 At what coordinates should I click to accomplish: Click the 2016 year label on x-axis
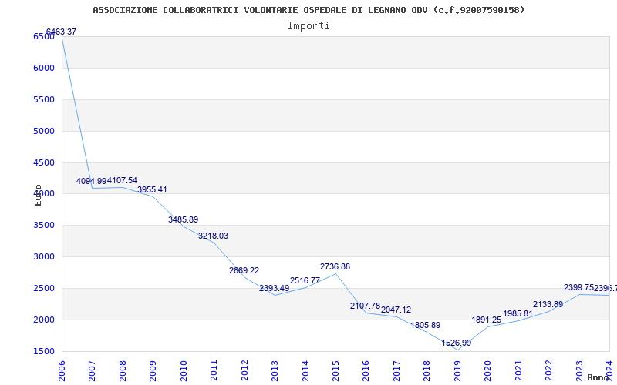(x=366, y=370)
